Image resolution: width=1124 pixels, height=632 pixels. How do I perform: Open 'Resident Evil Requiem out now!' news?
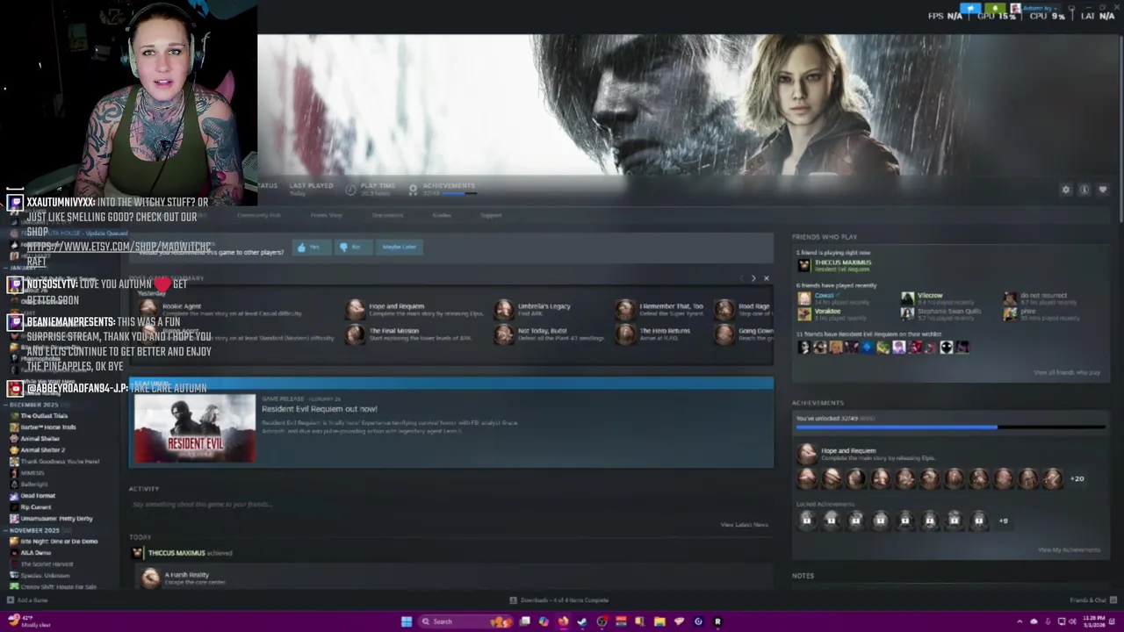(x=320, y=409)
